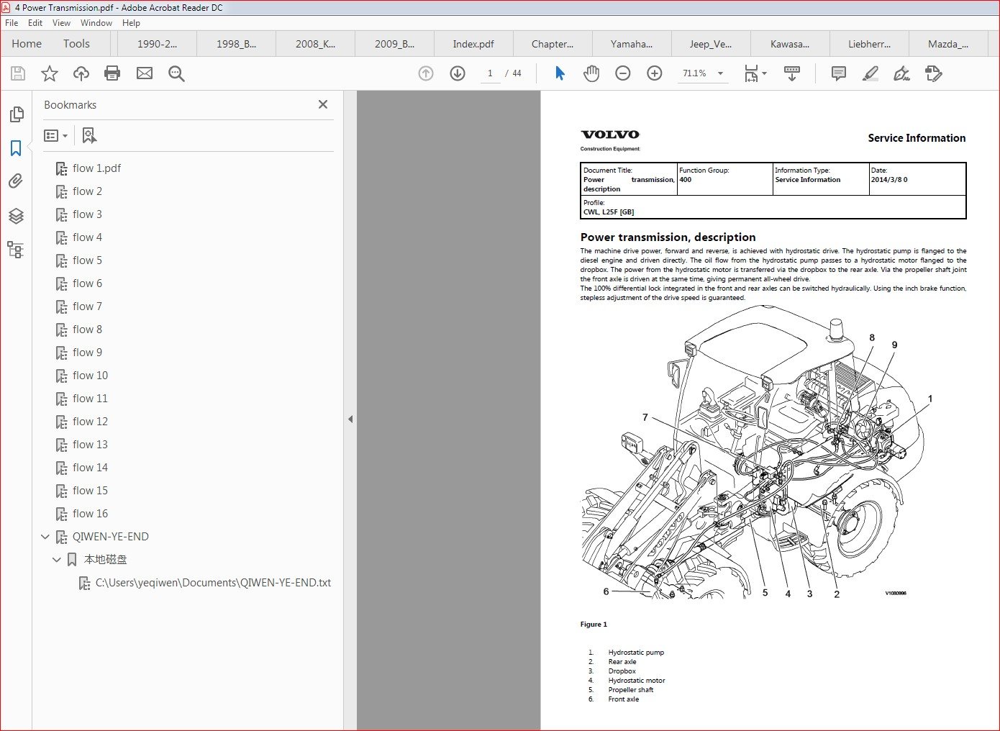Click the Save file icon
1000x731 pixels.
(18, 73)
